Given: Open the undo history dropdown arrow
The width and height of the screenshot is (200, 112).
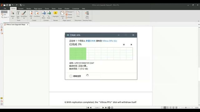Looking at the screenshot, I should tap(15, 5).
